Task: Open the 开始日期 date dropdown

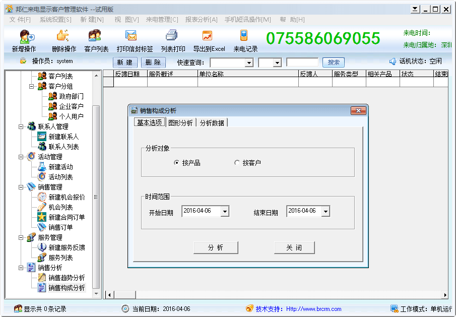Action: [225, 212]
